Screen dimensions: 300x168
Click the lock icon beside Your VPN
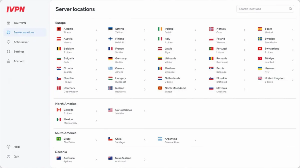pos(8,23)
